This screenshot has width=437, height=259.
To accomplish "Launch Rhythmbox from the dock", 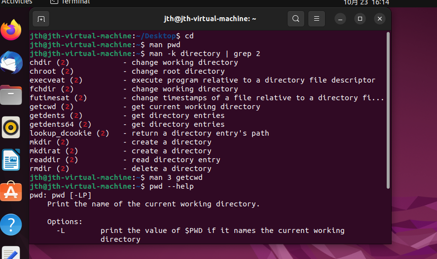I will pyautogui.click(x=11, y=127).
